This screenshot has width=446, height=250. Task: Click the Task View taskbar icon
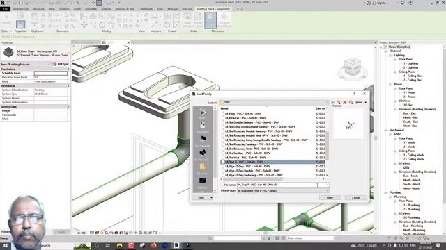tap(108, 245)
